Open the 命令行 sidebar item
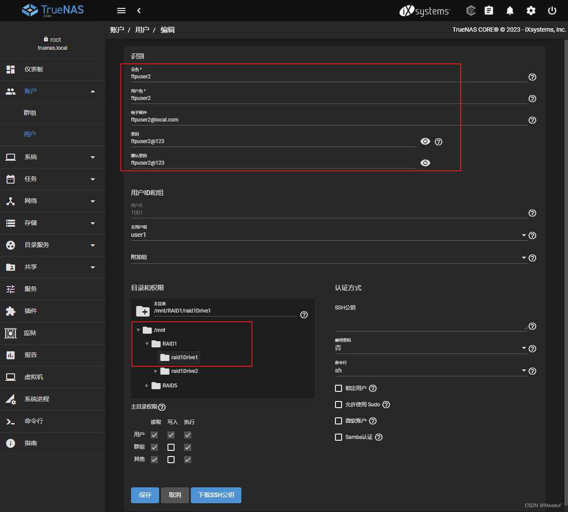The image size is (568, 512). (53, 421)
